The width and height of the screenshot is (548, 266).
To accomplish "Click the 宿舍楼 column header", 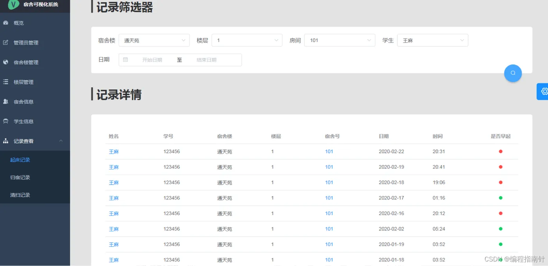I will coord(225,136).
